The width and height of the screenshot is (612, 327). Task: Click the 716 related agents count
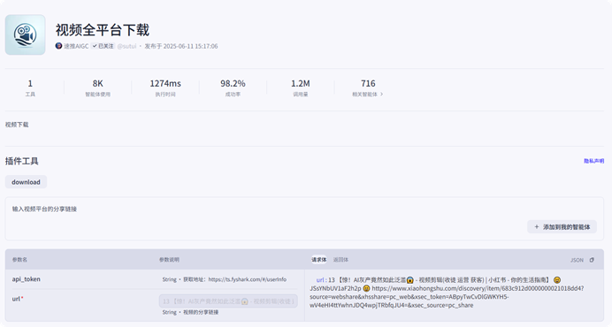(368, 83)
